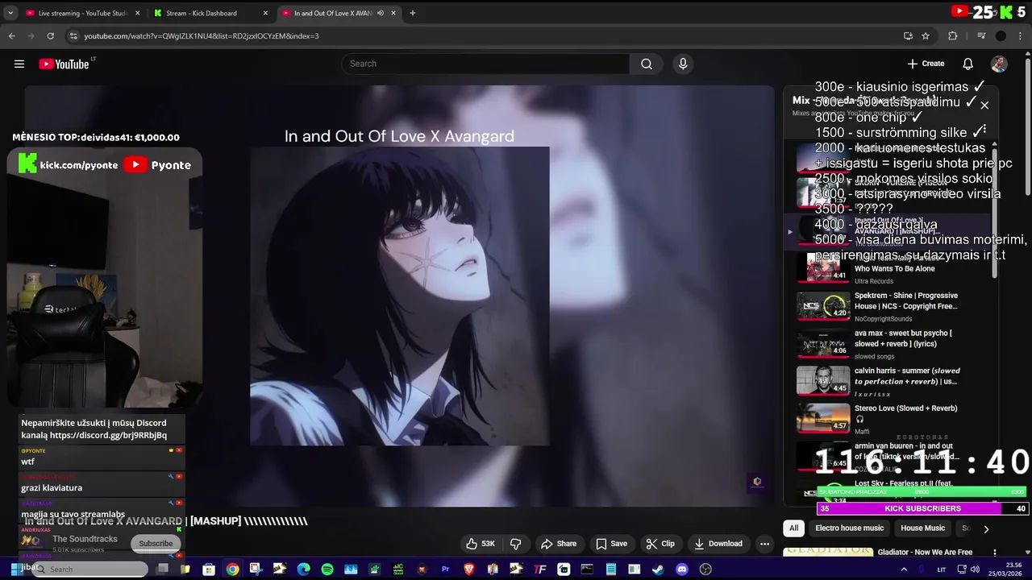This screenshot has height=580, width=1032.
Task: Close the Live streaming YouTube Studio tab
Action: (x=137, y=13)
